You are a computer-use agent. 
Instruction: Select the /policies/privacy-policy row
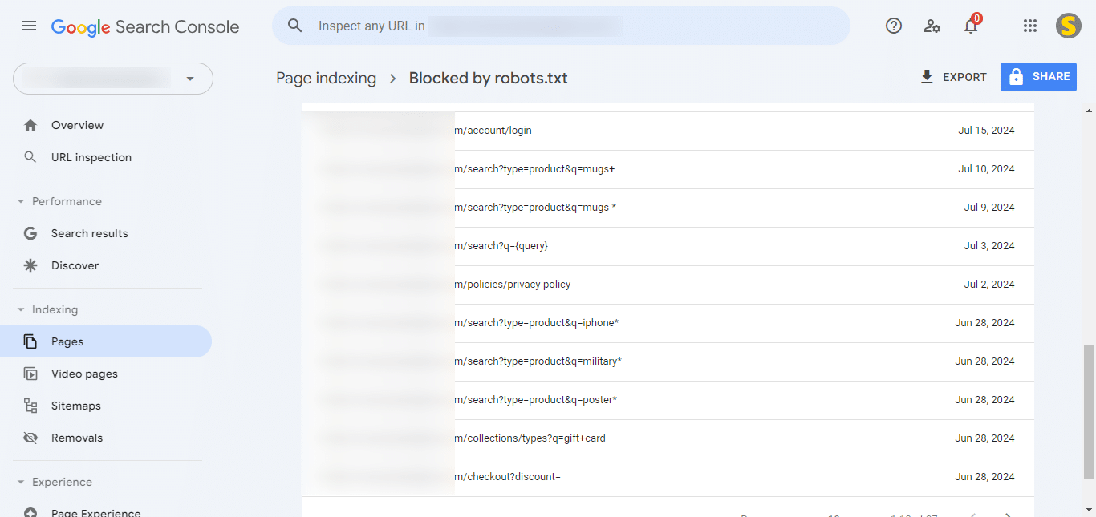tap(668, 285)
